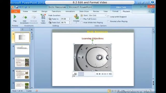Start Slide Show from status bar icon

click(x=118, y=91)
